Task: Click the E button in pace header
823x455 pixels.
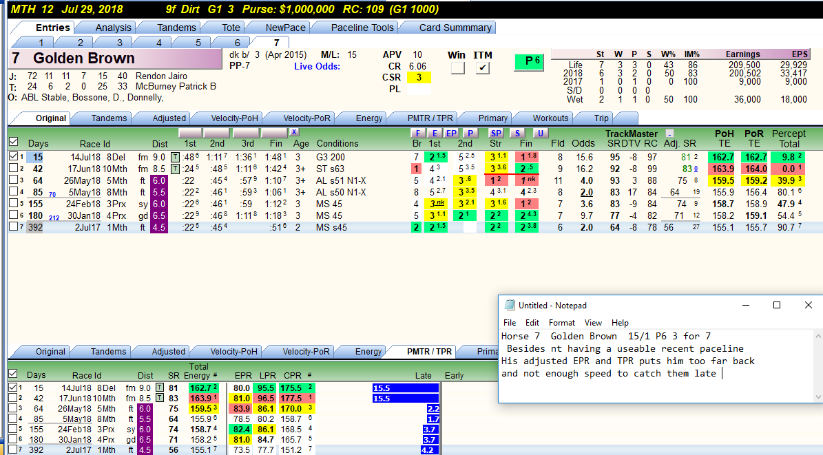Action: 435,133
